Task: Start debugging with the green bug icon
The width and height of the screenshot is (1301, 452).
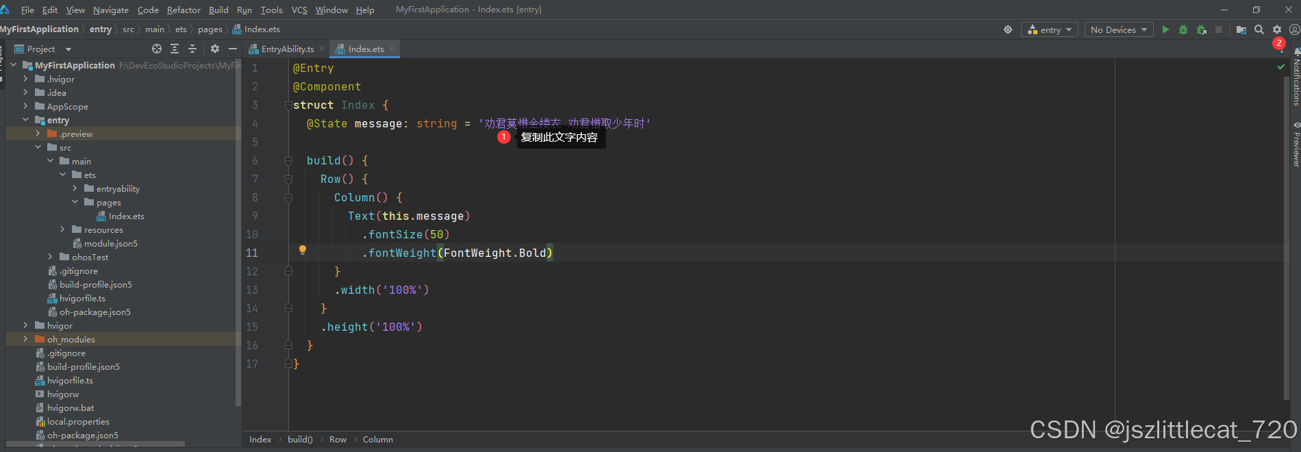Action: 1183,29
